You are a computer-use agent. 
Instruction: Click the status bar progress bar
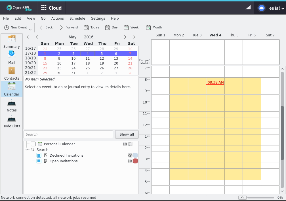click(x=261, y=198)
